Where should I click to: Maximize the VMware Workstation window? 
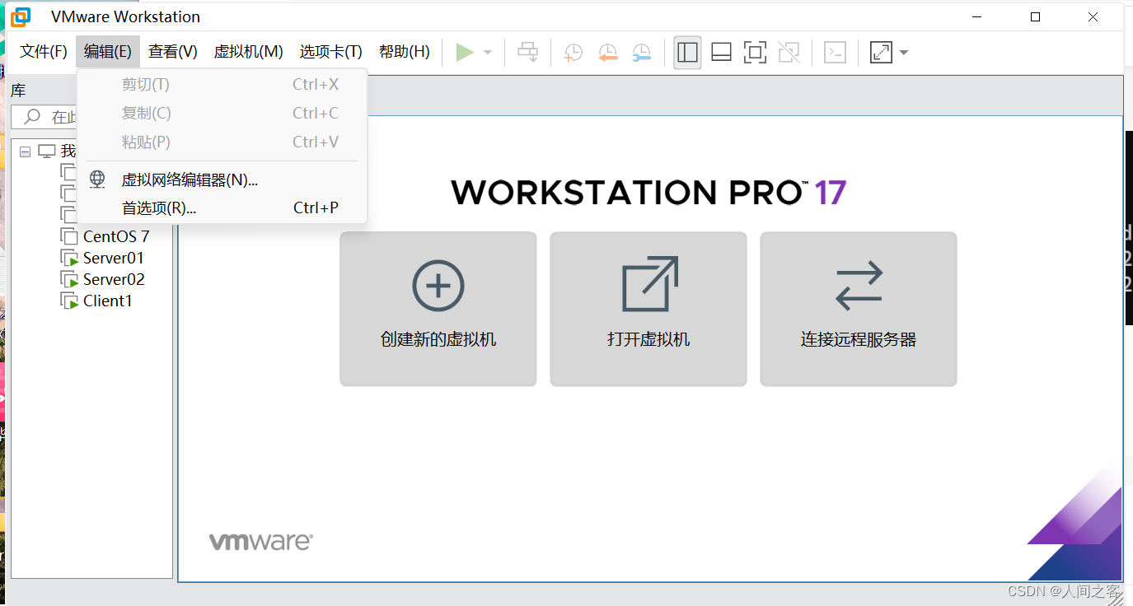tap(1036, 16)
